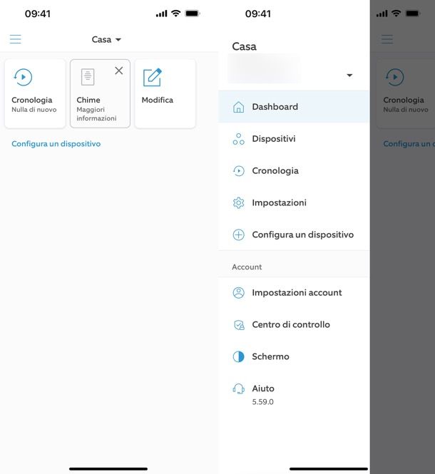The image size is (435, 474).
Task: Open the Chime Maggiori informazioni card
Action: [100, 93]
